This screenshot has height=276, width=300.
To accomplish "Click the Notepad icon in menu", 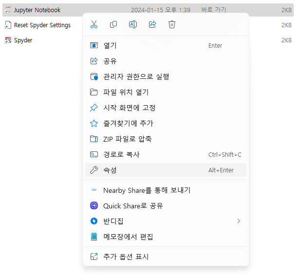I will point(94,237).
